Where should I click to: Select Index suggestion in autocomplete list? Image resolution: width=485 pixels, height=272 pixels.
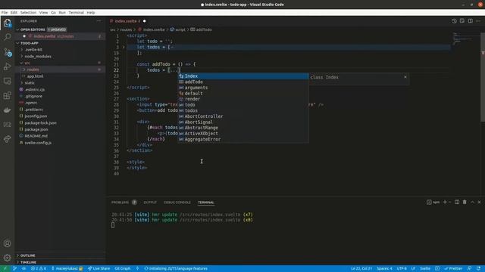point(243,76)
